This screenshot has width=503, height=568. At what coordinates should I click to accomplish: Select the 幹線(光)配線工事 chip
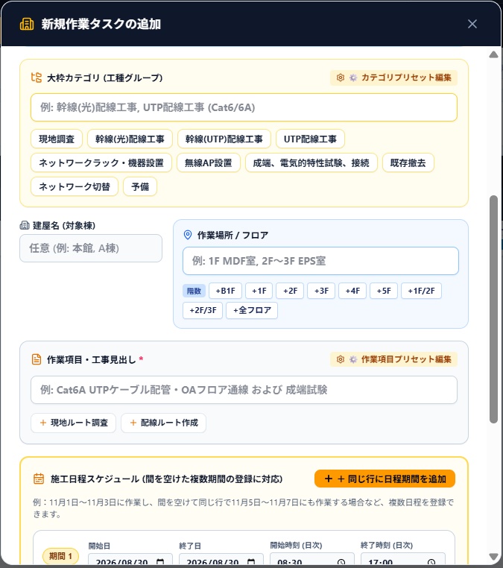tap(130, 139)
